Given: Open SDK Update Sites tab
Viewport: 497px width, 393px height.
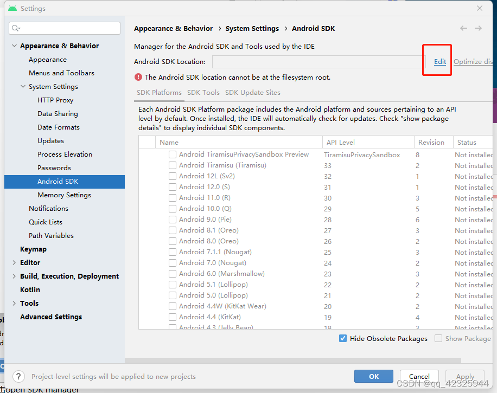Looking at the screenshot, I should pyautogui.click(x=253, y=93).
